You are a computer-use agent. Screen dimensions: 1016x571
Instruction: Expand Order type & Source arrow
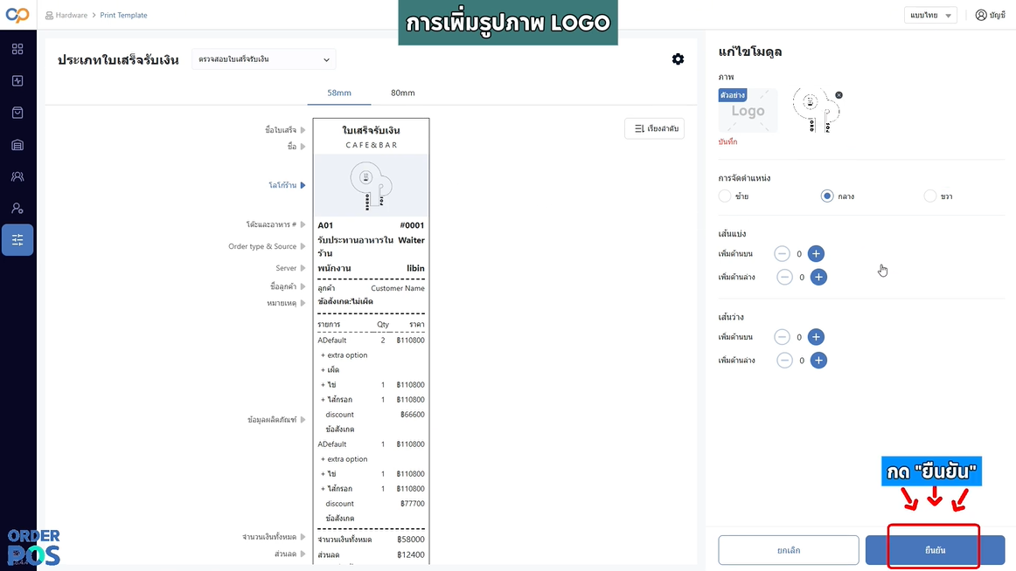pos(303,246)
